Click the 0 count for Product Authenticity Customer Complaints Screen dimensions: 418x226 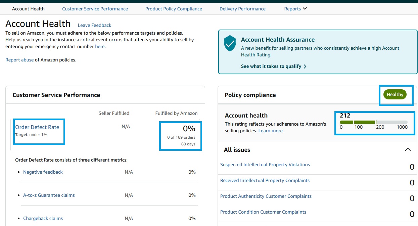coord(412,198)
